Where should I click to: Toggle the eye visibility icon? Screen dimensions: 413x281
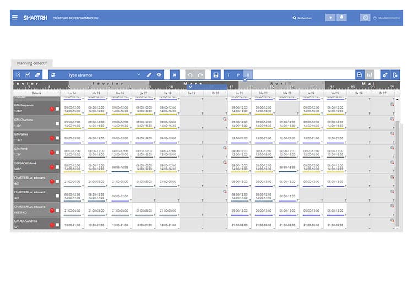pyautogui.click(x=159, y=74)
